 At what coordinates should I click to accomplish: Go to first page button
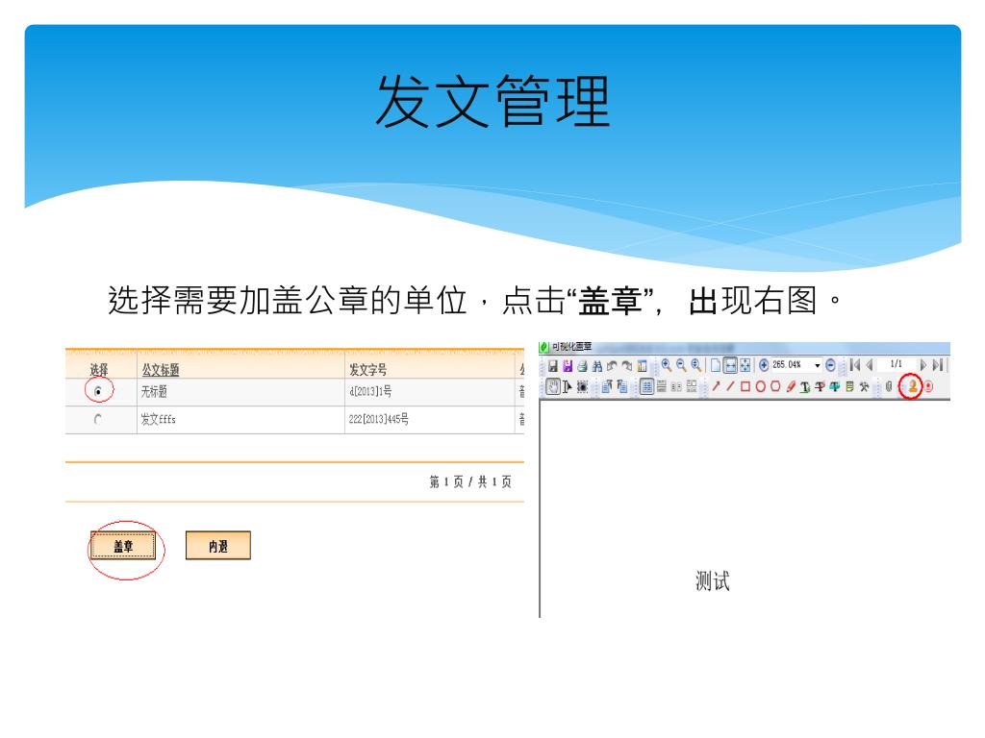(x=854, y=365)
